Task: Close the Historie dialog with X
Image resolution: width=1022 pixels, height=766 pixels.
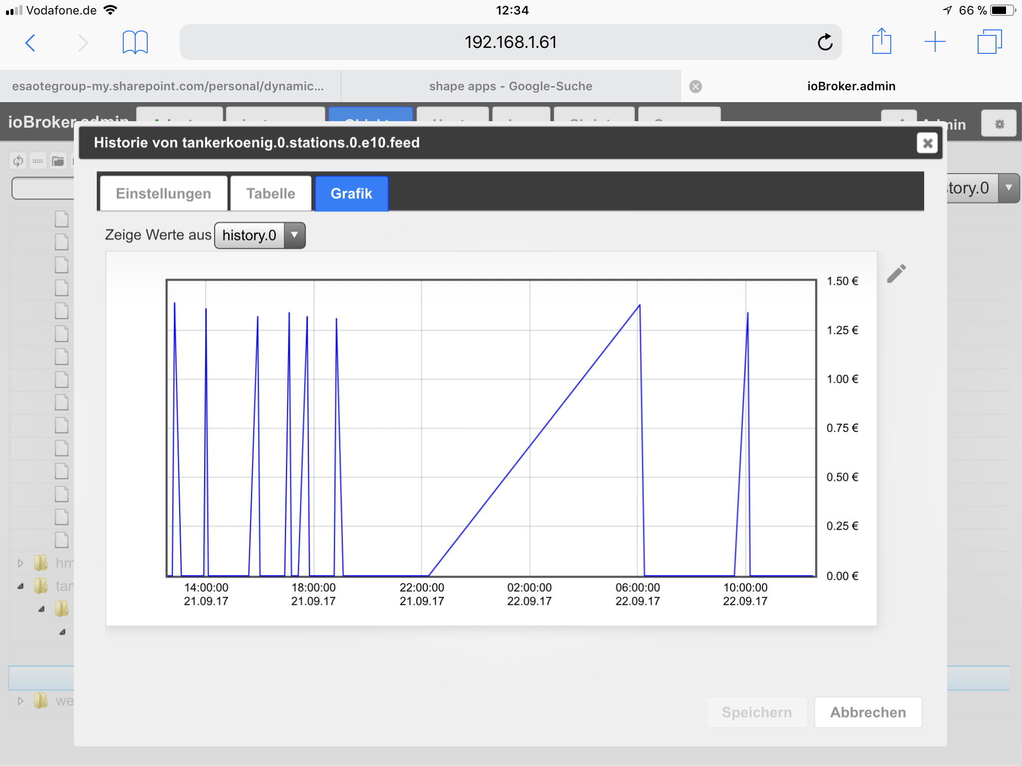Action: 927,144
